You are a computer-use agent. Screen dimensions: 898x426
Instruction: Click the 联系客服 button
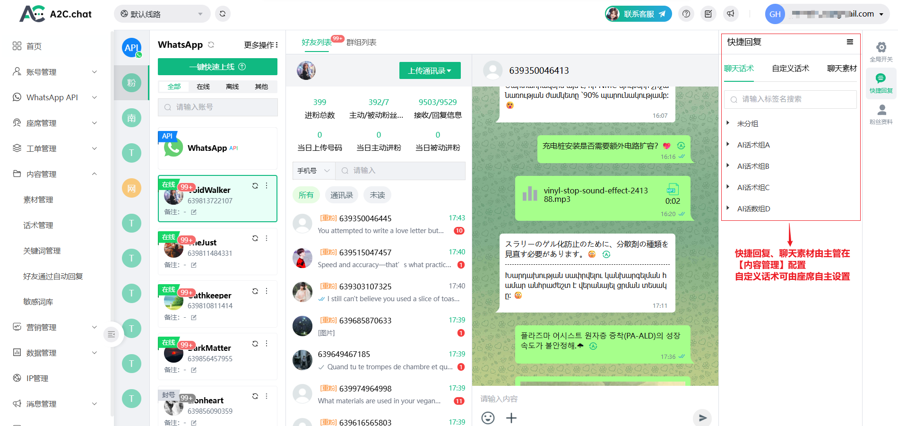point(639,14)
